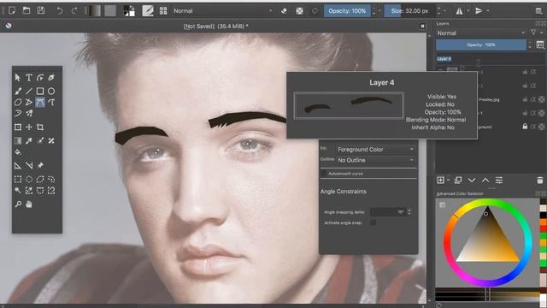The image size is (547, 308).
Task: Select the edit shapes tool
Action: [40, 78]
